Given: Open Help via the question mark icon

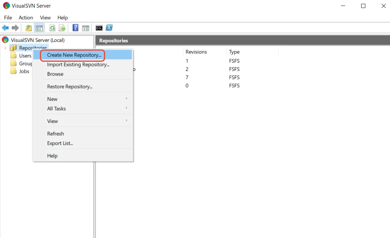Looking at the screenshot, I should click(x=75, y=28).
